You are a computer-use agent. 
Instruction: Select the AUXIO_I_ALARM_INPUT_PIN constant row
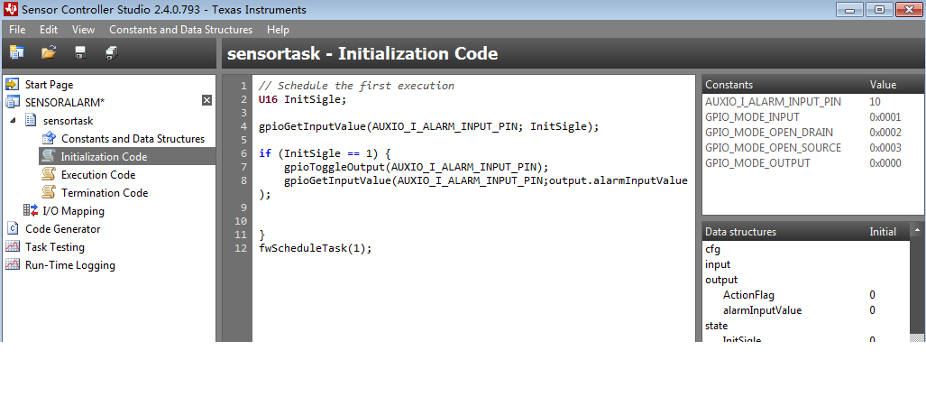point(813,102)
